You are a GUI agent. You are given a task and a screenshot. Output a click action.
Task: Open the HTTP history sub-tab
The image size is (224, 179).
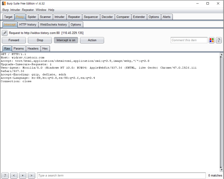click(x=28, y=25)
